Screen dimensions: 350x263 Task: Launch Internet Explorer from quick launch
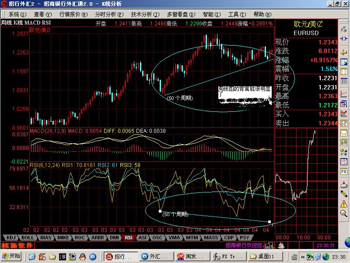[x=32, y=256]
